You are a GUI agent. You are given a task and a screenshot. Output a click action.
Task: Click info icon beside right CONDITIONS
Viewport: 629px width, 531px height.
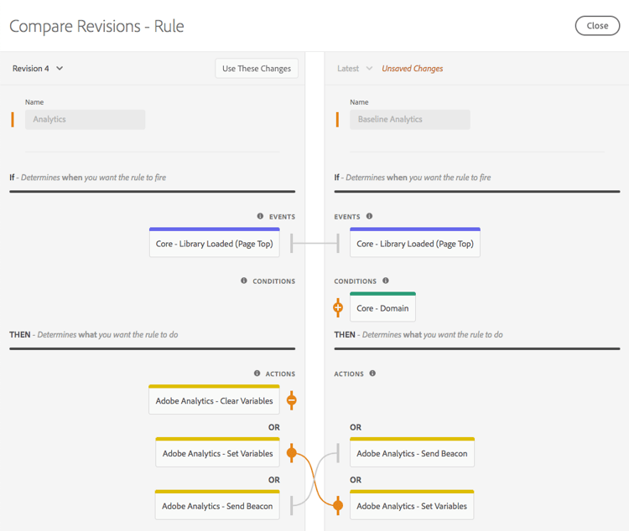(x=386, y=281)
